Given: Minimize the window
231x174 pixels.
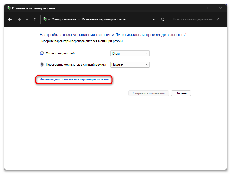Looking at the screenshot, I should (x=197, y=8).
